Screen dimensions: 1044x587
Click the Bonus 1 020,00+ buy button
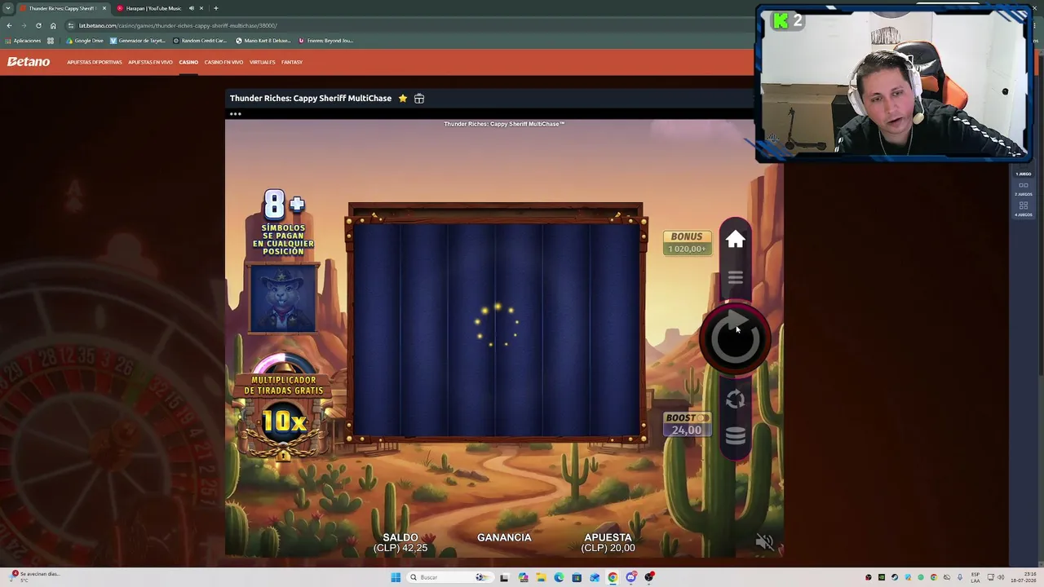(x=687, y=242)
